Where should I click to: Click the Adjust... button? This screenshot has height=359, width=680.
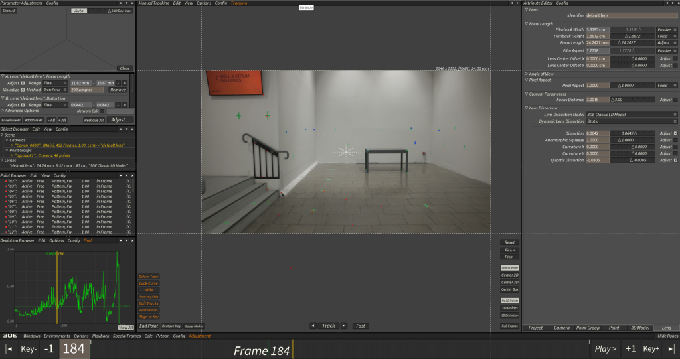120,120
